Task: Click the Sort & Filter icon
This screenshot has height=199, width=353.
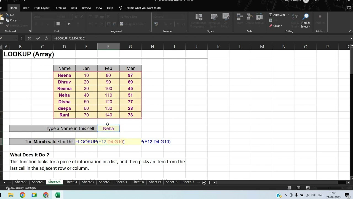Action: (x=295, y=21)
